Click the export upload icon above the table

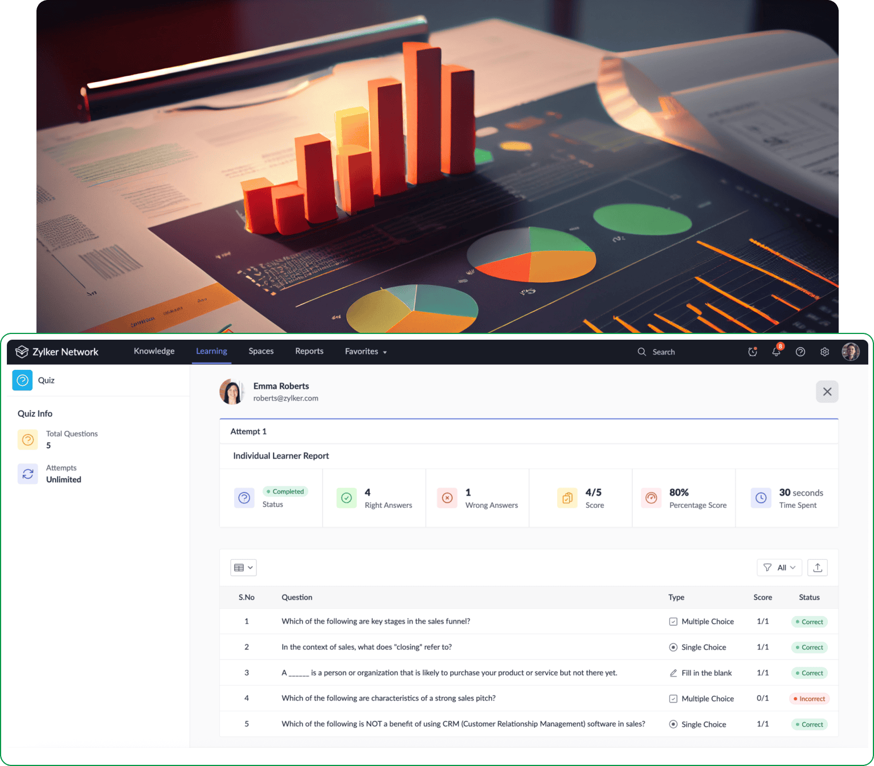tap(818, 567)
